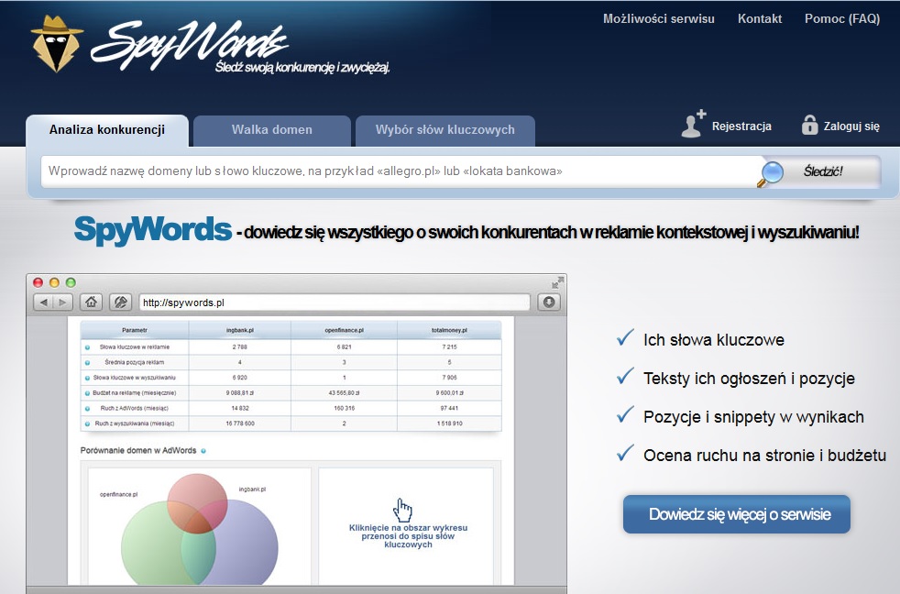Click the refresh icon beside the address bar
The image size is (900, 594).
tap(550, 302)
